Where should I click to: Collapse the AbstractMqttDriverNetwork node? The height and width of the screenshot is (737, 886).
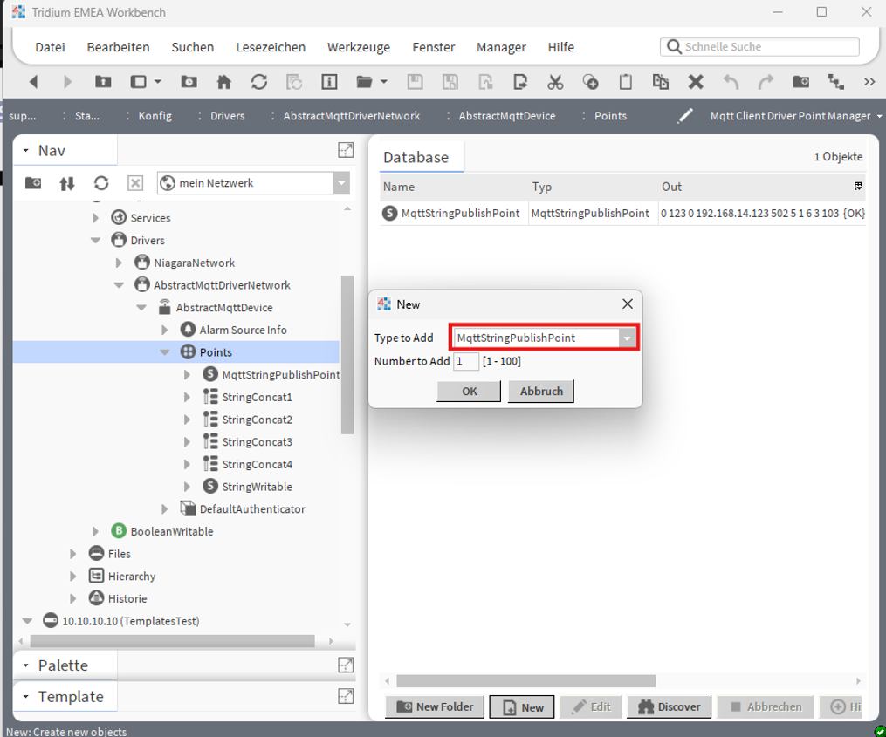click(x=119, y=285)
